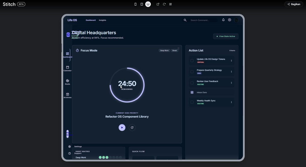306x167 pixels.
Task: Click the add plus circle icon
Action: pos(229,20)
